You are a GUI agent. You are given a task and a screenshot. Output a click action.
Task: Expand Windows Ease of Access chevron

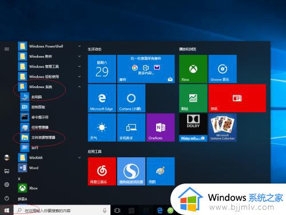(80, 77)
